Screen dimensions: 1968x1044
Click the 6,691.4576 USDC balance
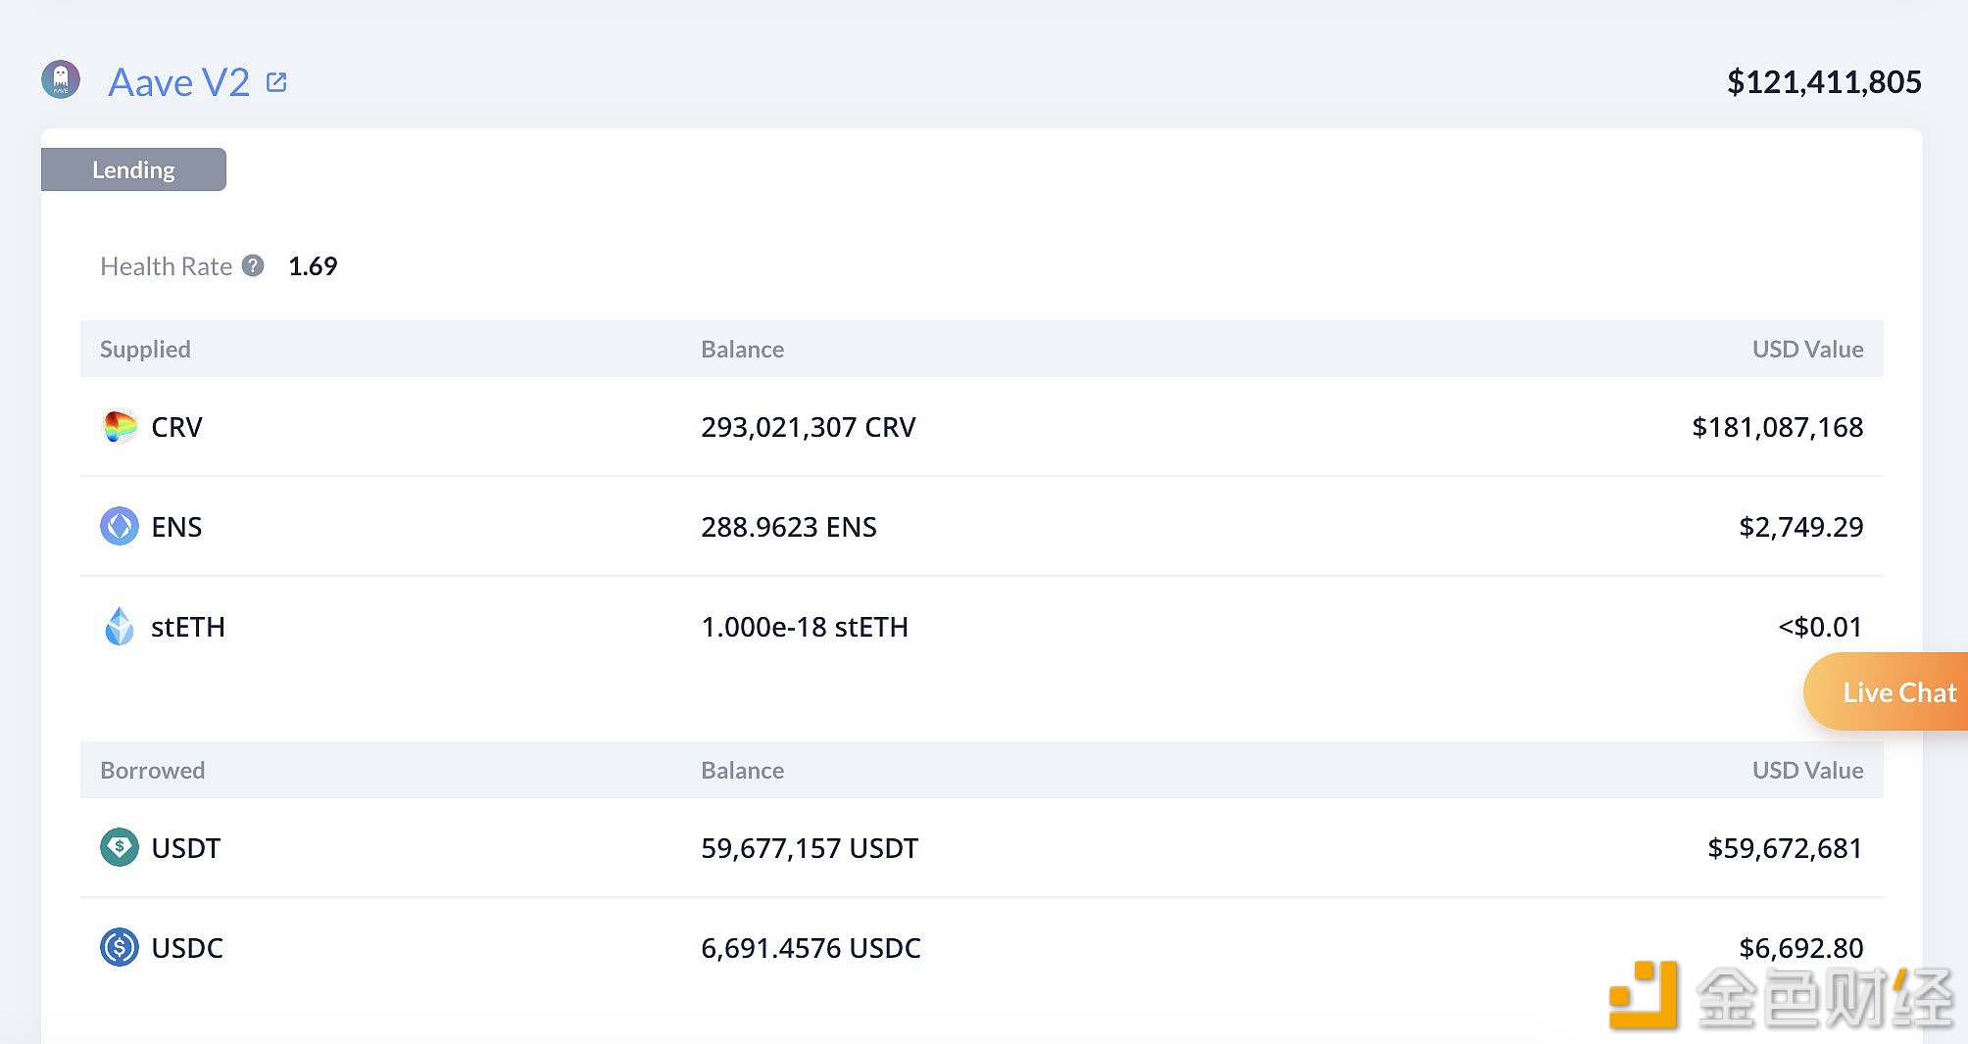pyautogui.click(x=811, y=948)
